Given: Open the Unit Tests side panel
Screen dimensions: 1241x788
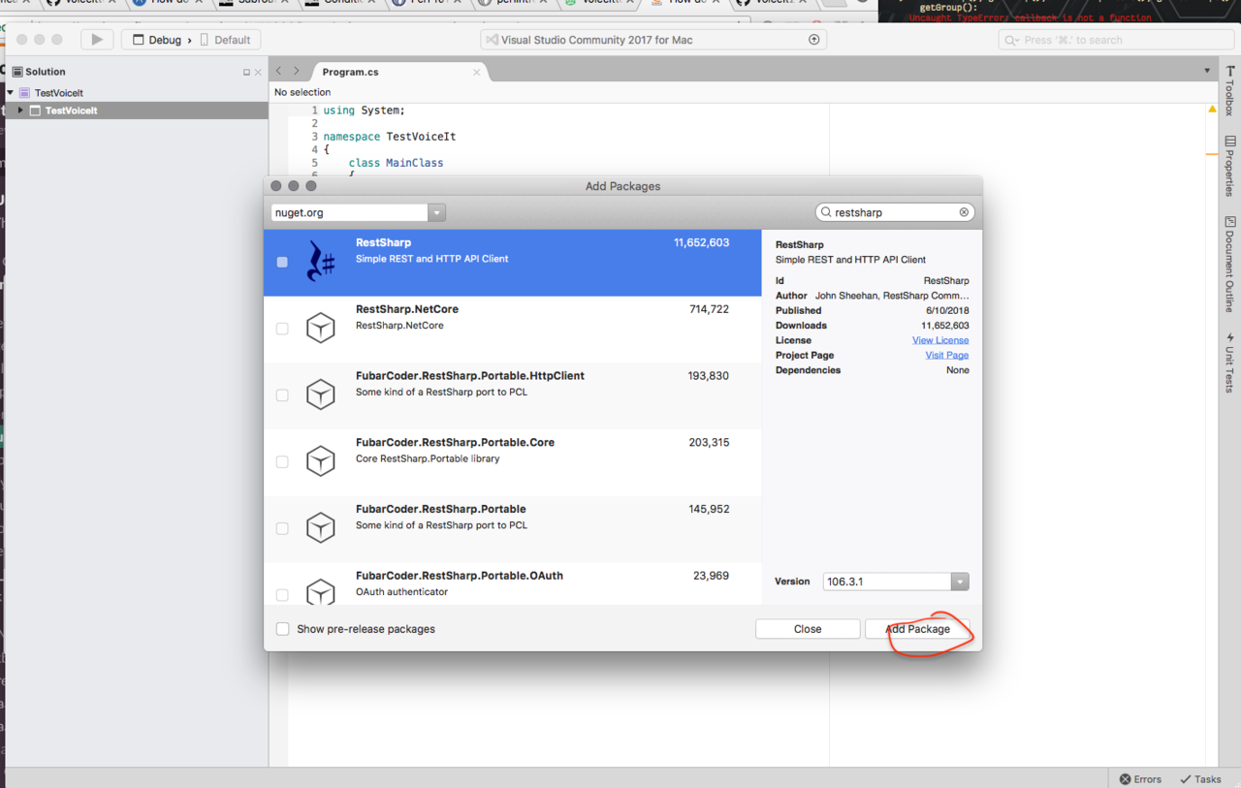Looking at the screenshot, I should tap(1229, 362).
